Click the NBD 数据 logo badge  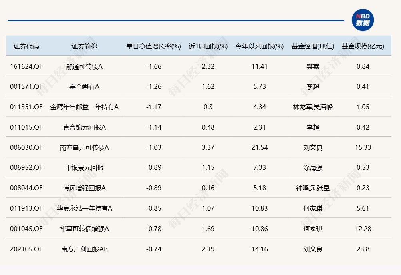[363, 20]
